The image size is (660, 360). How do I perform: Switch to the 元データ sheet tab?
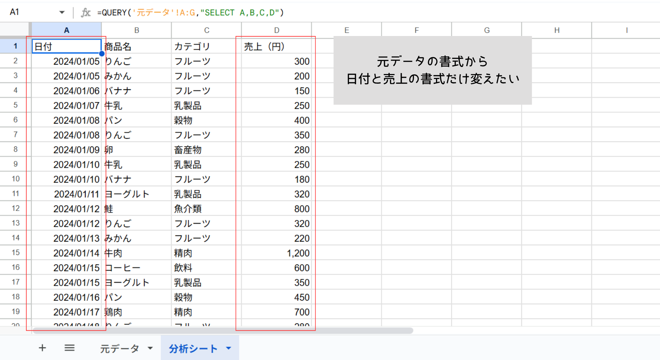pos(119,348)
